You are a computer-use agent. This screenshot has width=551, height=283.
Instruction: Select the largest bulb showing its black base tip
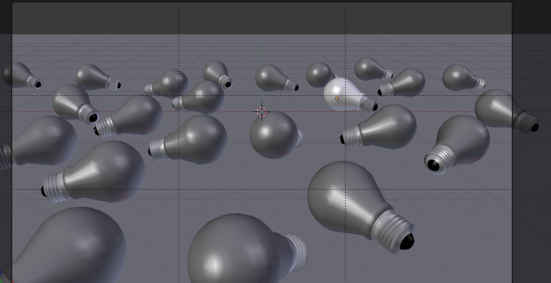pyautogui.click(x=361, y=207)
